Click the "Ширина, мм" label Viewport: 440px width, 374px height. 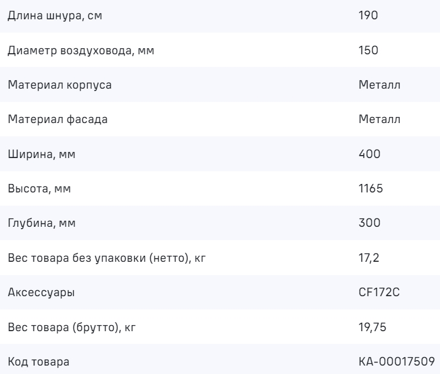(42, 154)
